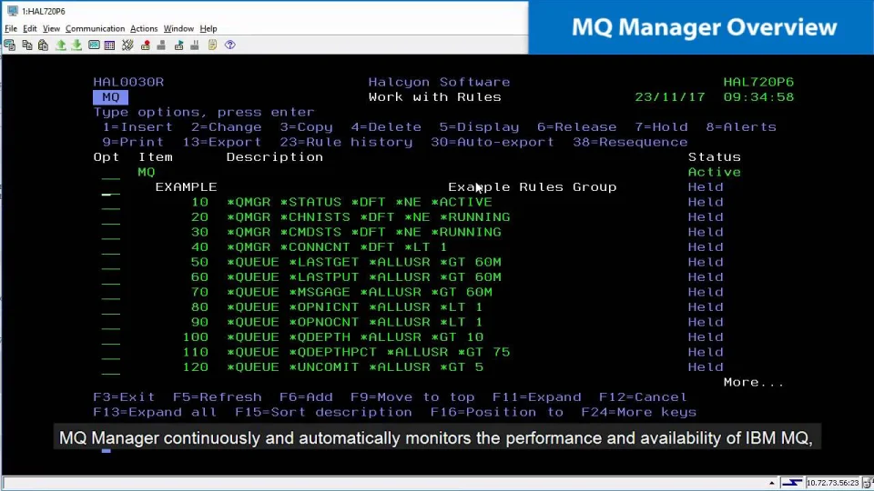Click the Opt field for rule 10

[111, 203]
